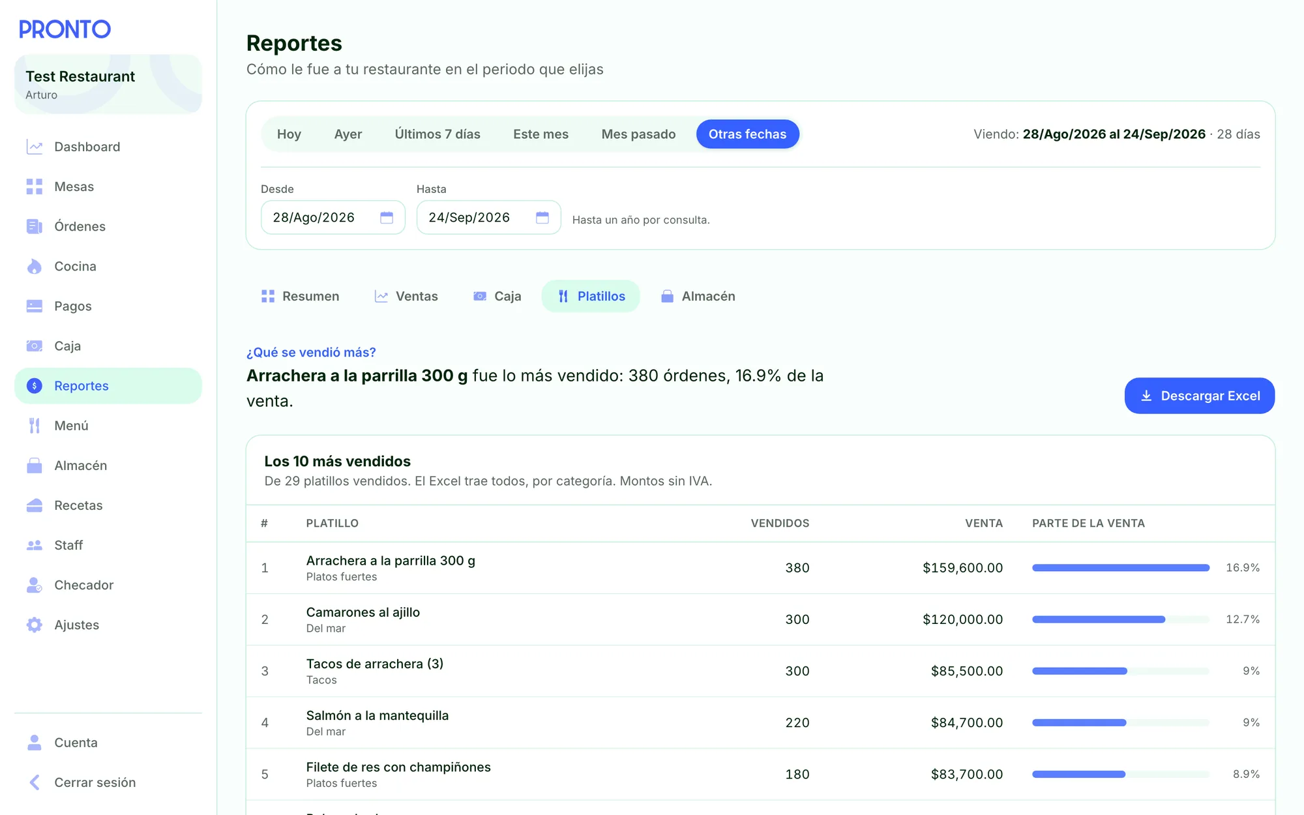1304x815 pixels.
Task: Select the Ayer period filter
Action: click(348, 134)
